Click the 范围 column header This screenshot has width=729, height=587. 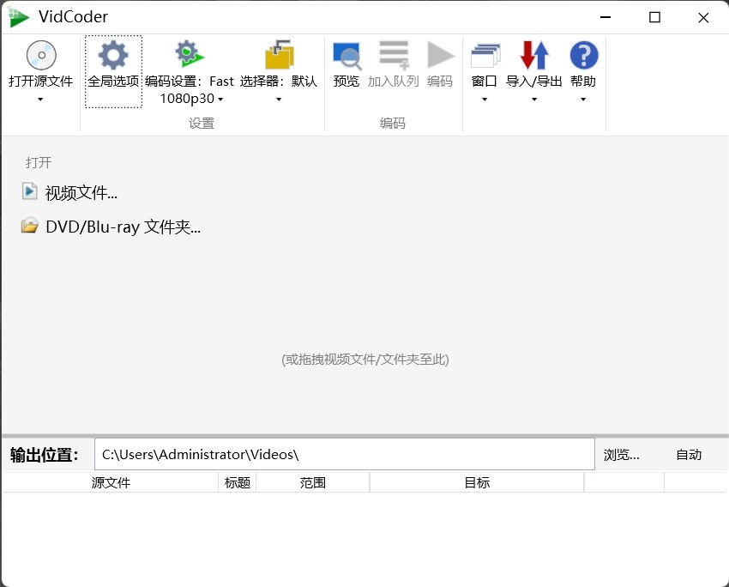(313, 483)
